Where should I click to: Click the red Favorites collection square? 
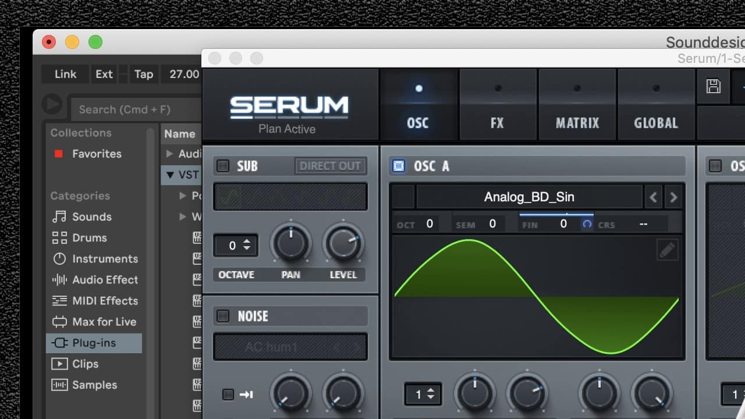point(58,154)
